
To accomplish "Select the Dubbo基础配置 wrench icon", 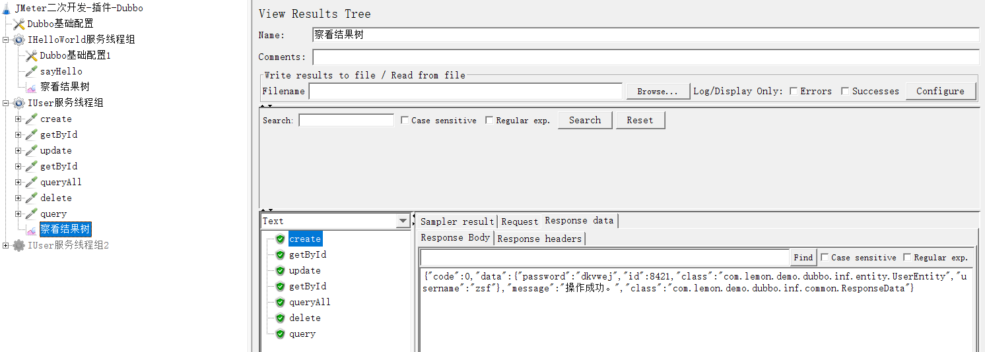I will point(19,24).
